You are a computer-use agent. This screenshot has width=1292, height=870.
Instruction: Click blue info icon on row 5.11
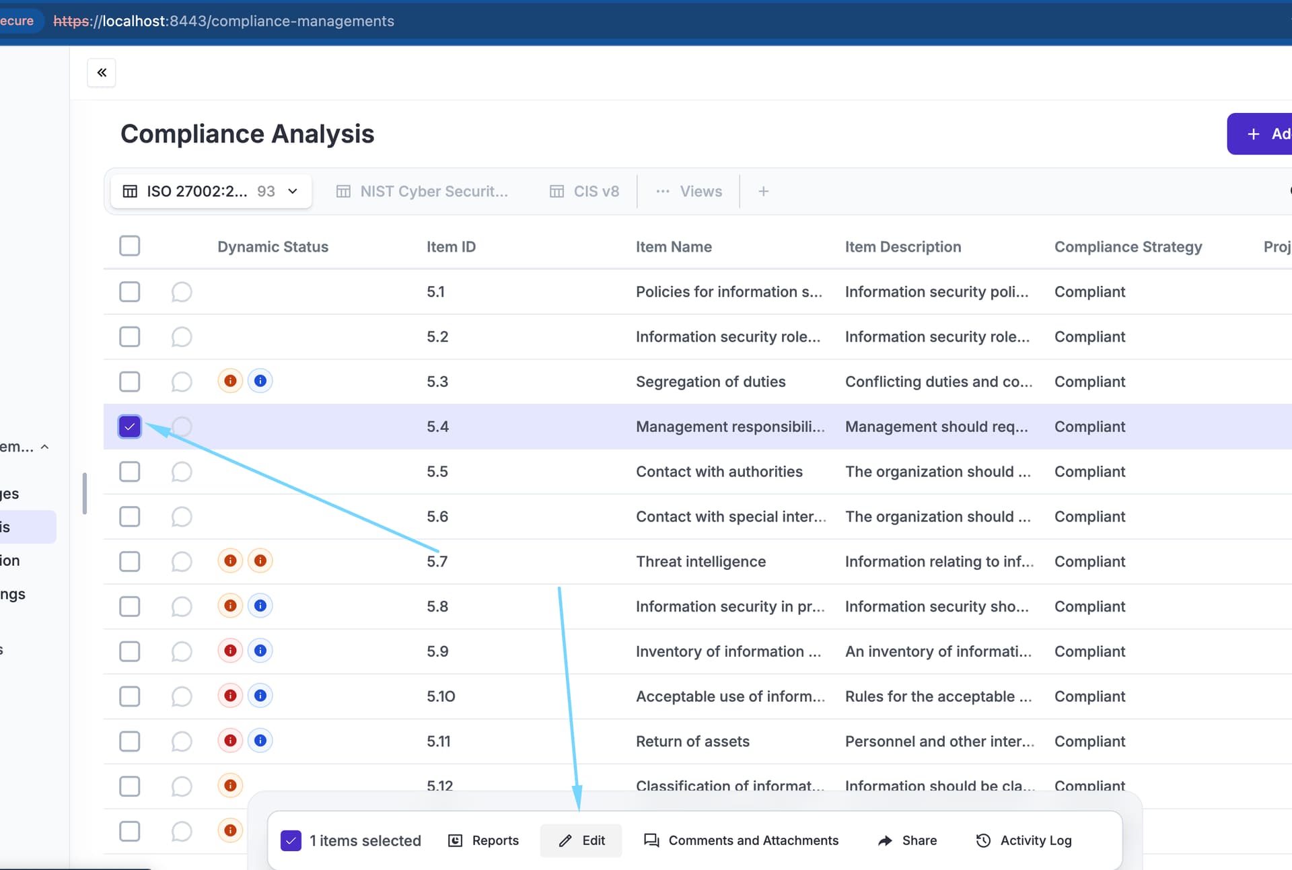tap(260, 741)
